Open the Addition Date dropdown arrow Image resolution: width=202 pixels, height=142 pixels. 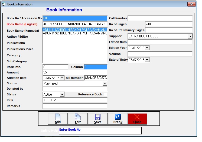(x=62, y=78)
